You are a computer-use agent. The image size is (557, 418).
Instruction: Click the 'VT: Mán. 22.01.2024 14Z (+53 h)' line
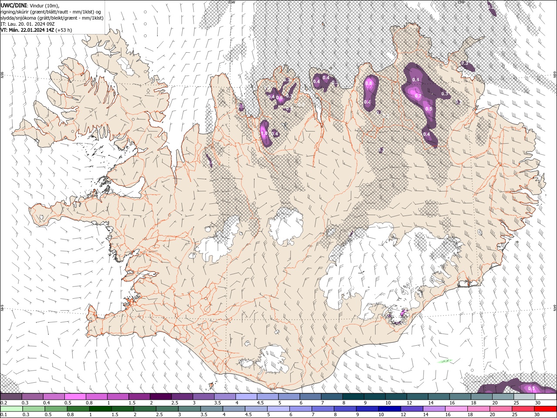point(36,30)
